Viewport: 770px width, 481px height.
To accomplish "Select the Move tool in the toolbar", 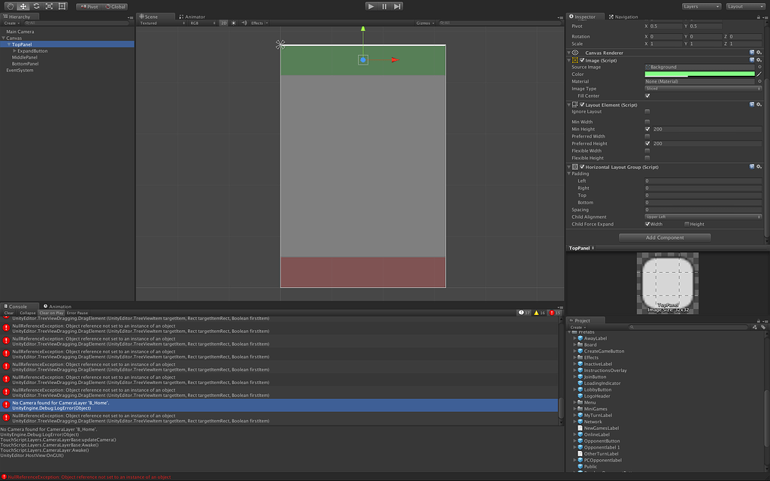I will (22, 6).
